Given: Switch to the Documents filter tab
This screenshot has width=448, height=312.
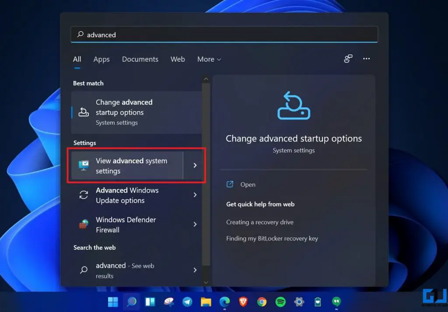Looking at the screenshot, I should pyautogui.click(x=140, y=59).
